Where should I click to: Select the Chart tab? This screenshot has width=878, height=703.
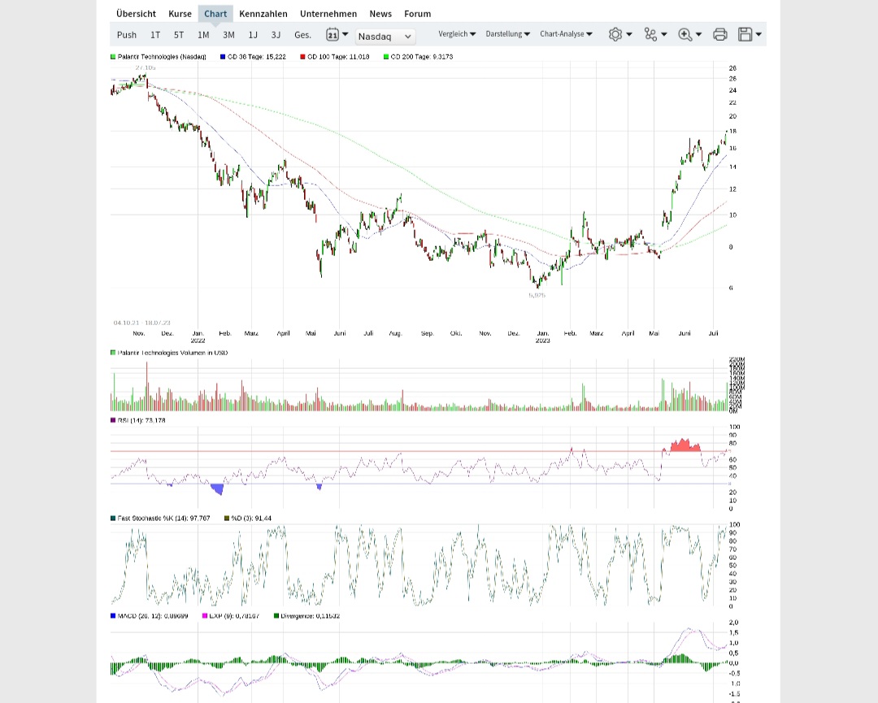pyautogui.click(x=215, y=14)
